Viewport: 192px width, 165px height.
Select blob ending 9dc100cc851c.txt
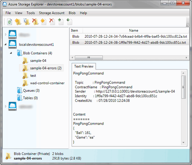tap(130, 42)
